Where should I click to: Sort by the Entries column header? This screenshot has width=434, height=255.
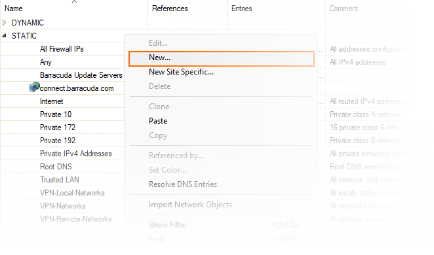point(242,8)
